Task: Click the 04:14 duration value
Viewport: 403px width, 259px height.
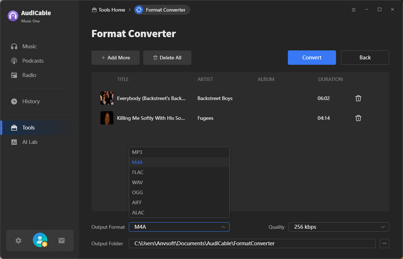Action: tap(323, 118)
